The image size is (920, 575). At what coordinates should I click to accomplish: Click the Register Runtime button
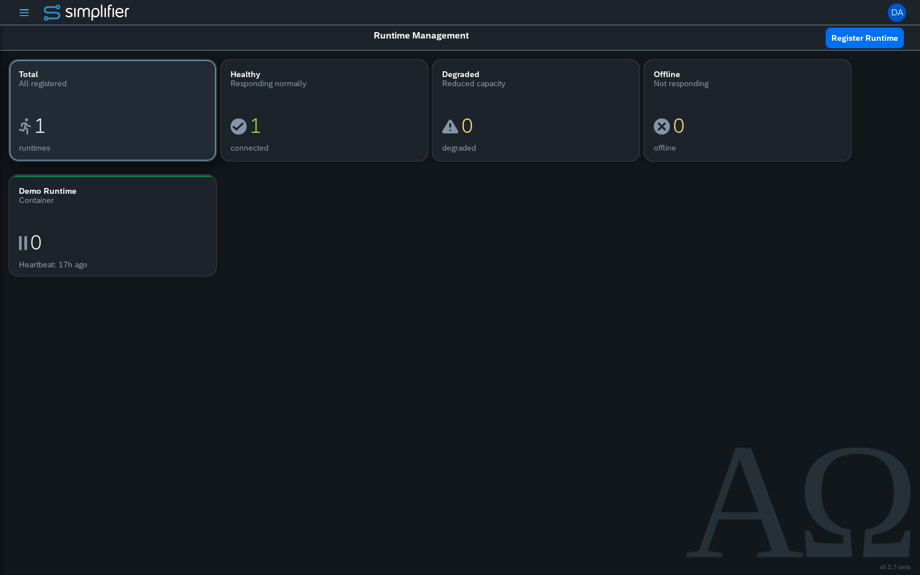point(864,38)
